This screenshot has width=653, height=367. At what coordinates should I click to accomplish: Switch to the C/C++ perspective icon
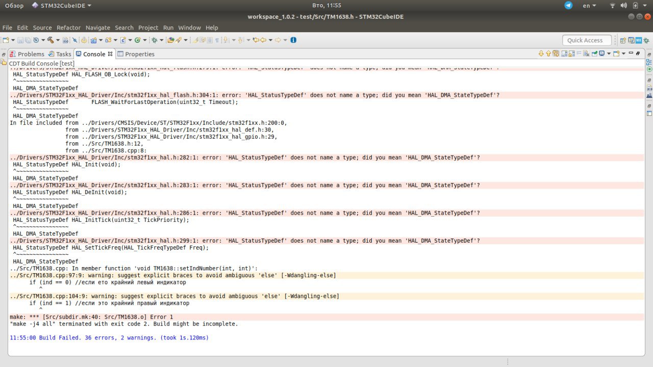[x=632, y=40]
